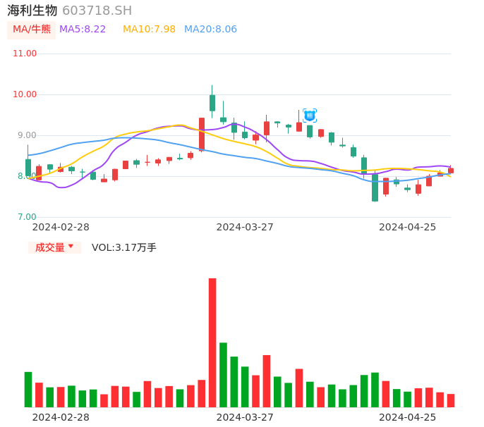Click the stock code 603718.SH
Screen dimensions: 484x427
[x=97, y=11]
